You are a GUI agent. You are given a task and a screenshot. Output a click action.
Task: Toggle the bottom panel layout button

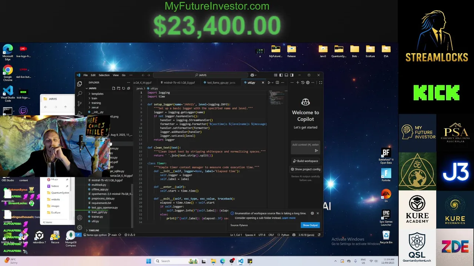point(286,75)
